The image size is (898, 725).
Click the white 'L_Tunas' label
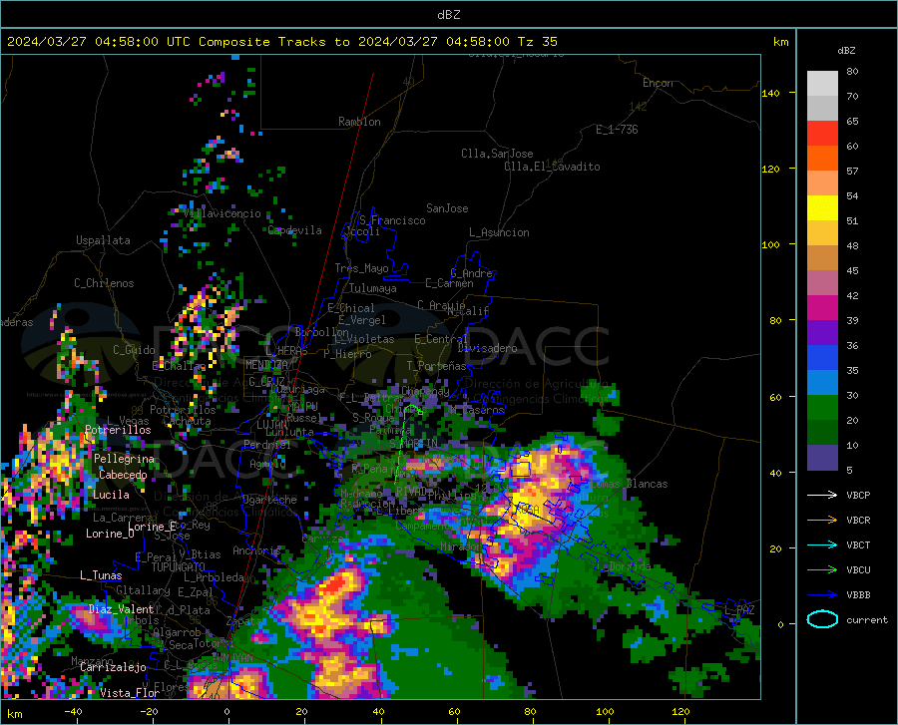pos(101,575)
